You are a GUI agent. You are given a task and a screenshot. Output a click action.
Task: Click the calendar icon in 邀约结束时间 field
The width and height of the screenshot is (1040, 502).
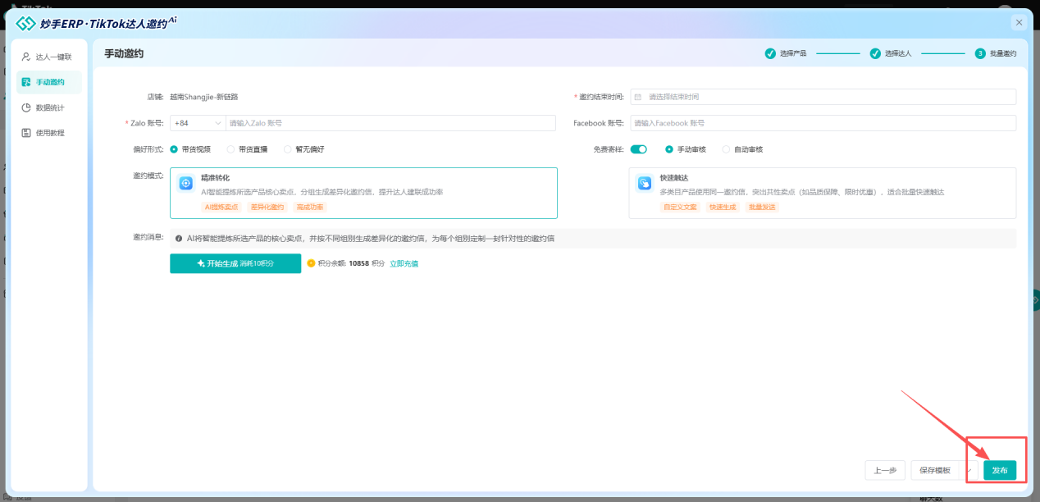638,97
